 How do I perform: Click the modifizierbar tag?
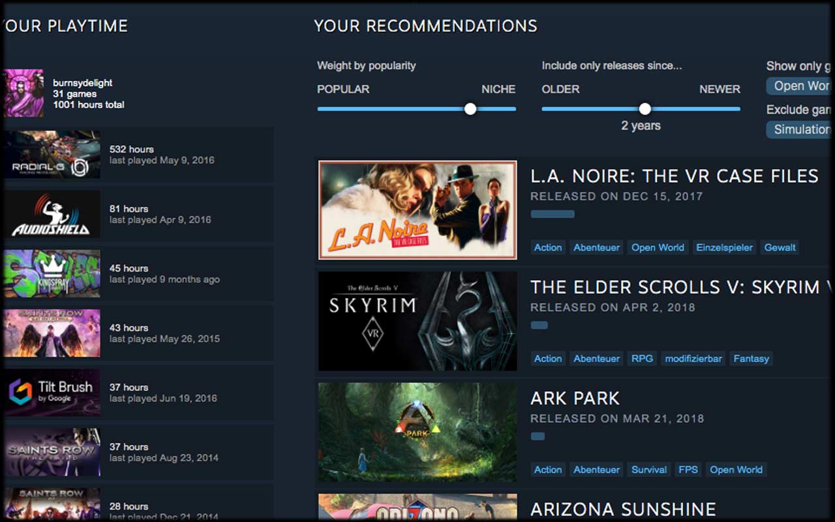(x=694, y=358)
